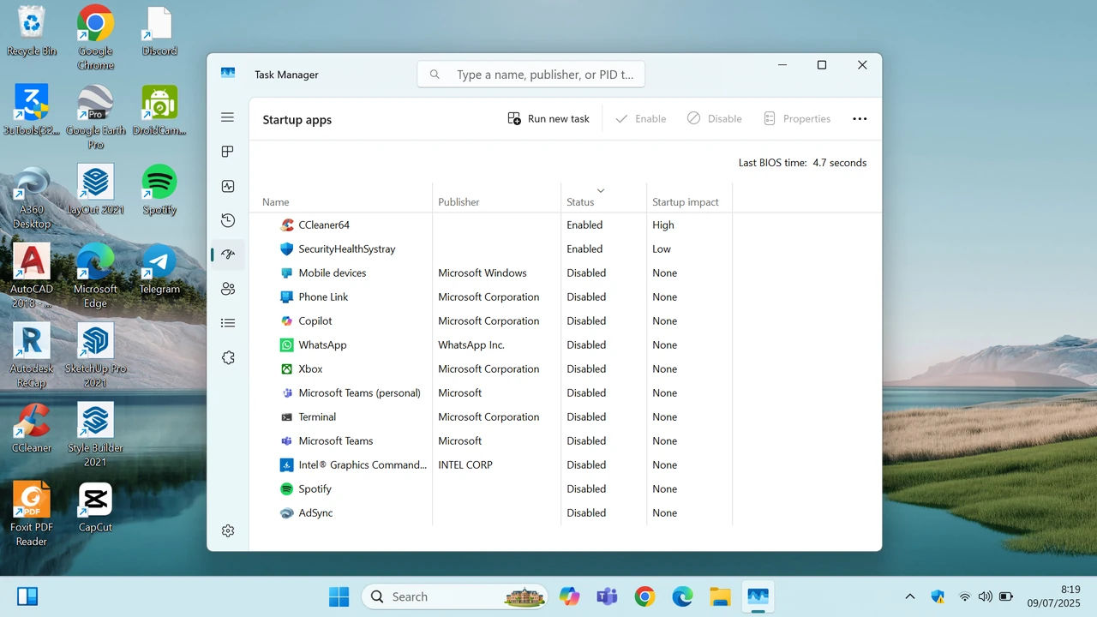Open the three-dot more options menu

(860, 119)
